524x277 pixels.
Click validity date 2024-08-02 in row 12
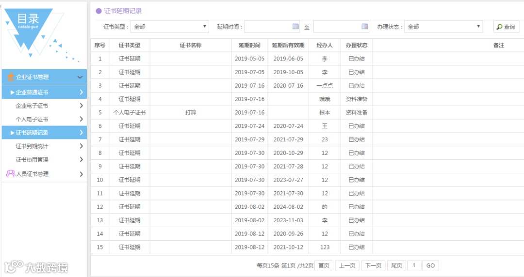pos(288,207)
